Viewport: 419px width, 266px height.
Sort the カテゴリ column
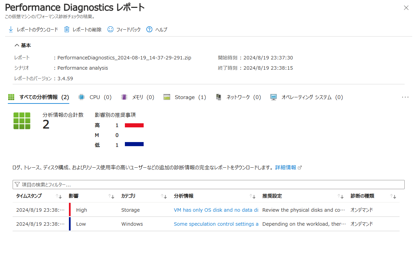click(164, 196)
